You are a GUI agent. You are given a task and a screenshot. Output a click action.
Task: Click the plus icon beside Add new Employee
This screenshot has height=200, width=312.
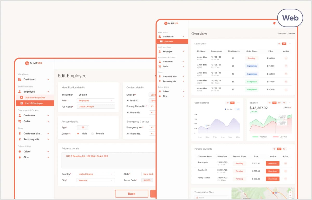tap(21, 97)
